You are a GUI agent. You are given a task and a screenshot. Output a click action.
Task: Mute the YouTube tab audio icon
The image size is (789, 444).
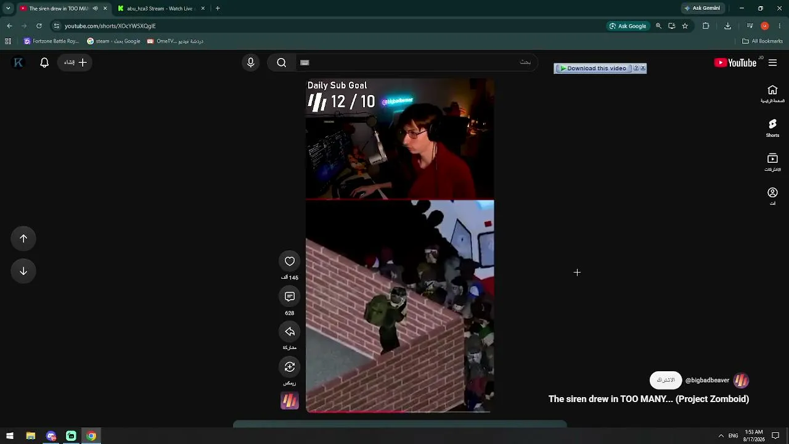pyautogui.click(x=95, y=9)
